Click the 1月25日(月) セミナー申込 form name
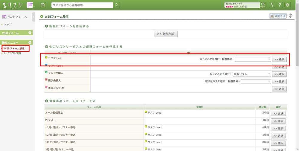Viewport: 299px width, 151px height. pos(60,142)
